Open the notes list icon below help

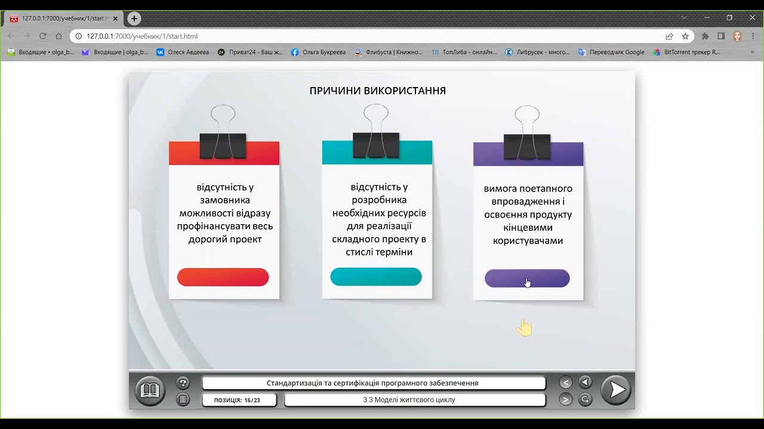pyautogui.click(x=183, y=399)
